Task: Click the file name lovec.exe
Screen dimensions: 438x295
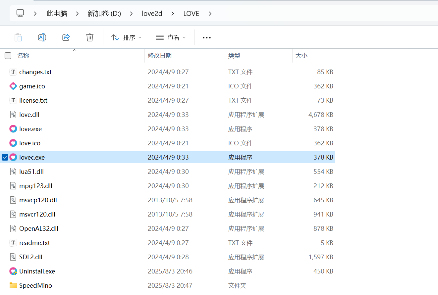Action: point(32,157)
